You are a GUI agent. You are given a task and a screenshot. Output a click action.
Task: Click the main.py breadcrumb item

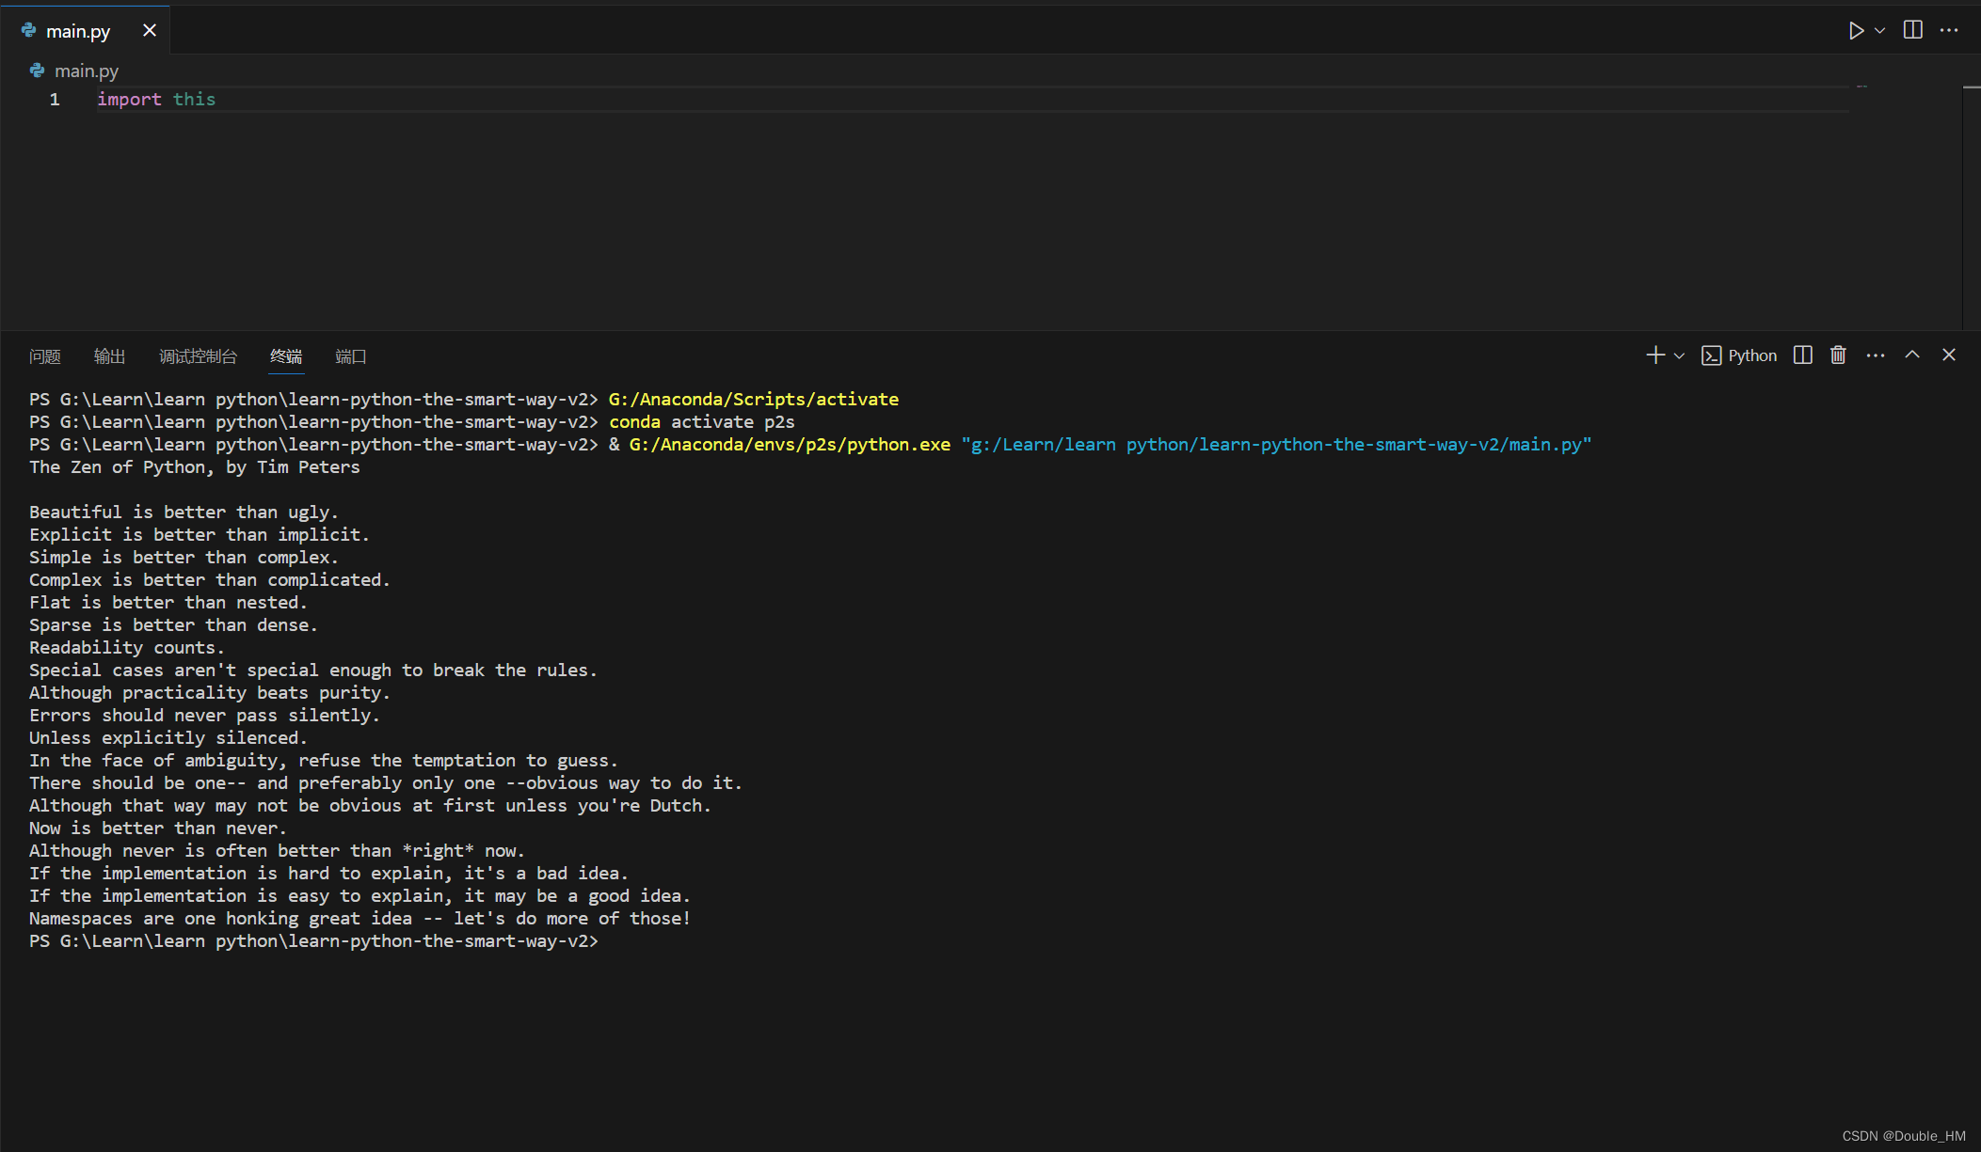point(86,71)
